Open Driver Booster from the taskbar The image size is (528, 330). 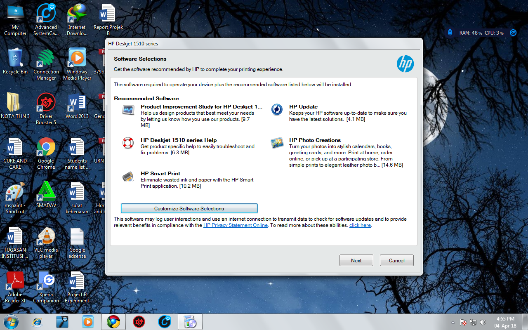pos(139,322)
